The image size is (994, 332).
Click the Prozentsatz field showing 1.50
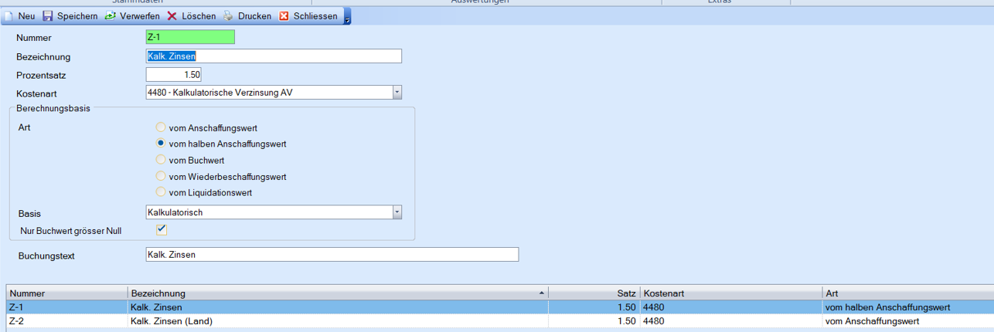174,74
